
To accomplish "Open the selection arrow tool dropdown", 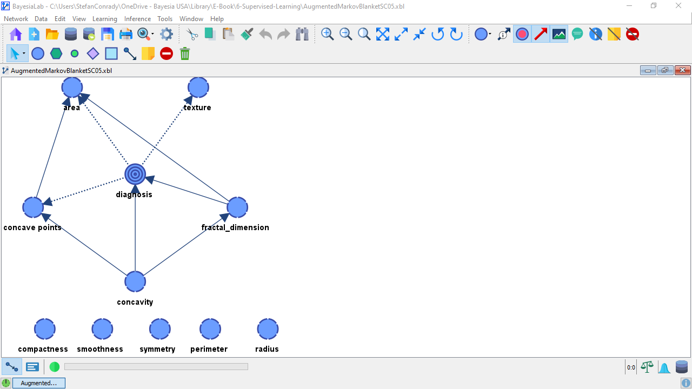I will pos(24,53).
